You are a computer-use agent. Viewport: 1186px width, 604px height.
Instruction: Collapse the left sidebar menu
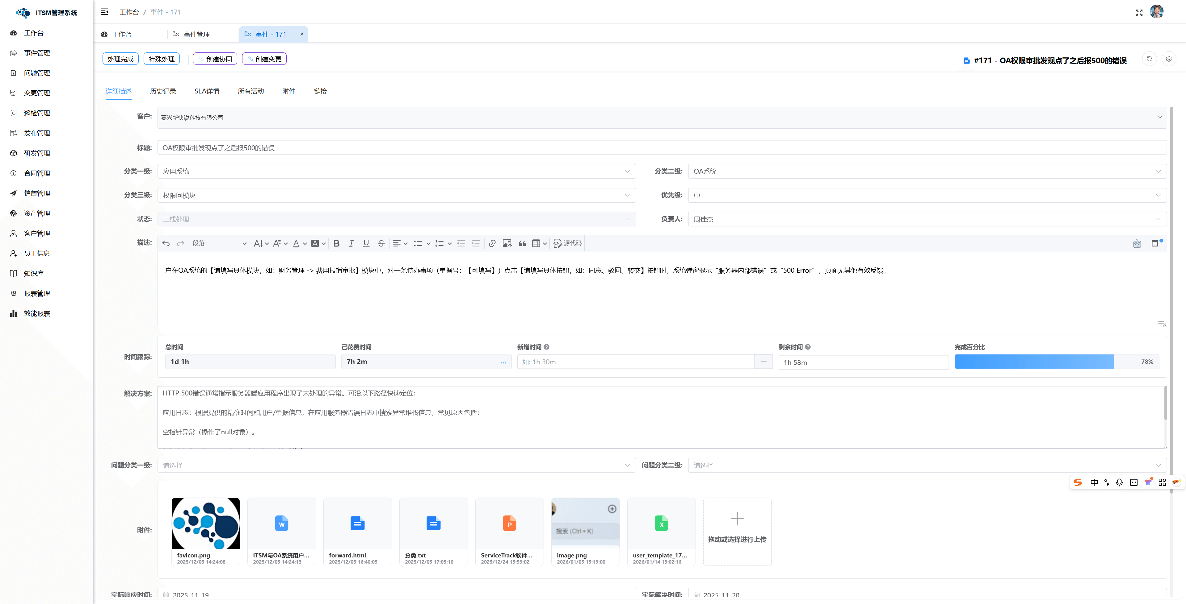click(x=104, y=12)
